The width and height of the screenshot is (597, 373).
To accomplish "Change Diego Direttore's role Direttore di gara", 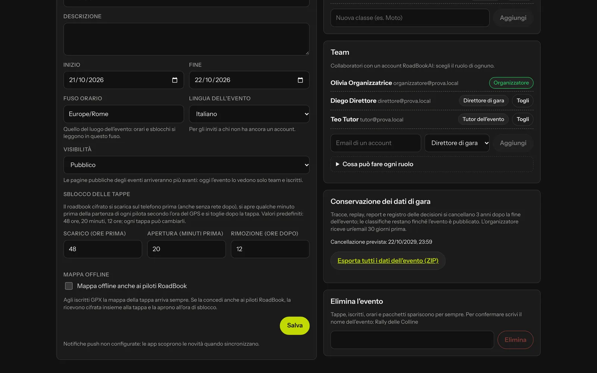I will click(484, 101).
